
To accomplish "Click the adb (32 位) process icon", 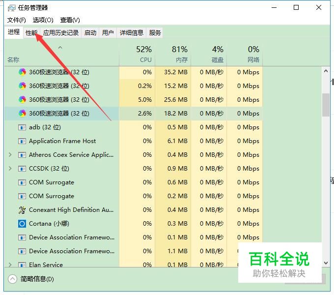I will [x=22, y=127].
